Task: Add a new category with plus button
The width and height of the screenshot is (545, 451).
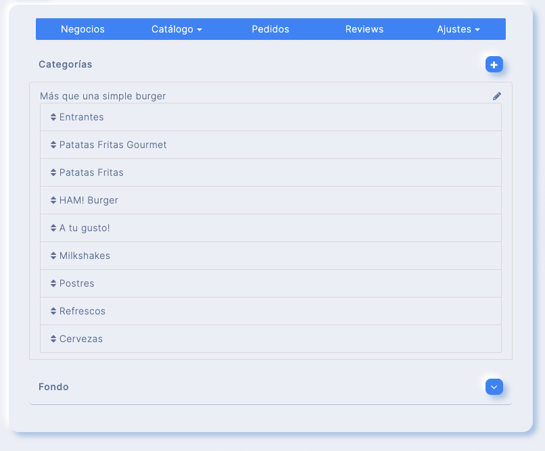Action: click(x=494, y=65)
